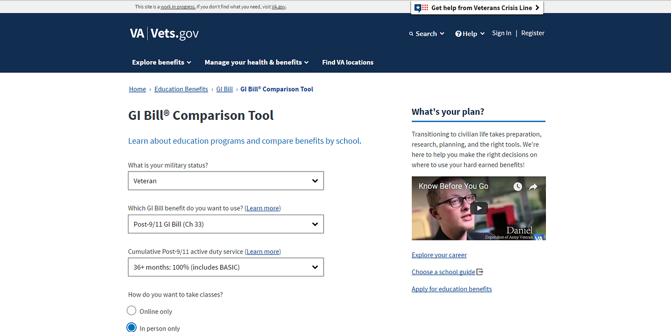The height and width of the screenshot is (332, 671).
Task: Open Explore your career link
Action: (439, 255)
